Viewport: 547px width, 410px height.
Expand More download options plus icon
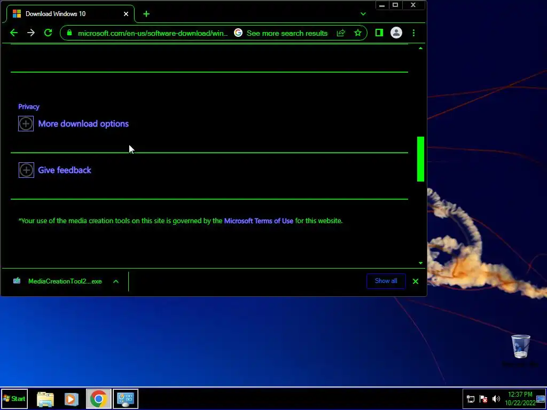click(26, 123)
